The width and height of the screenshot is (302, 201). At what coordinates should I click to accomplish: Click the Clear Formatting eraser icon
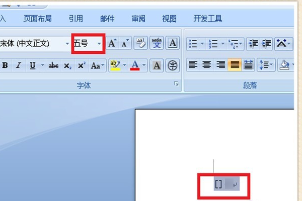coord(141,43)
